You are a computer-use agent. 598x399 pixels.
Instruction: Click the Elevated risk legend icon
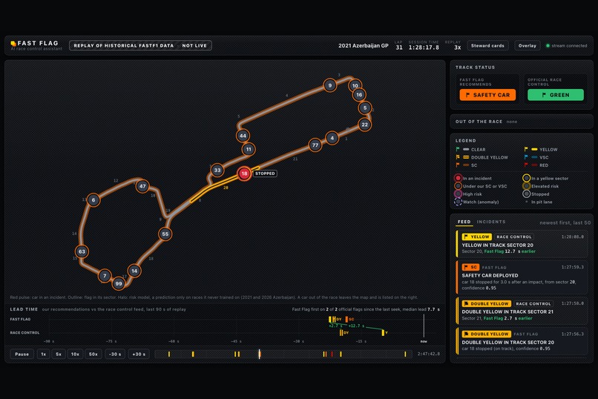tap(526, 186)
